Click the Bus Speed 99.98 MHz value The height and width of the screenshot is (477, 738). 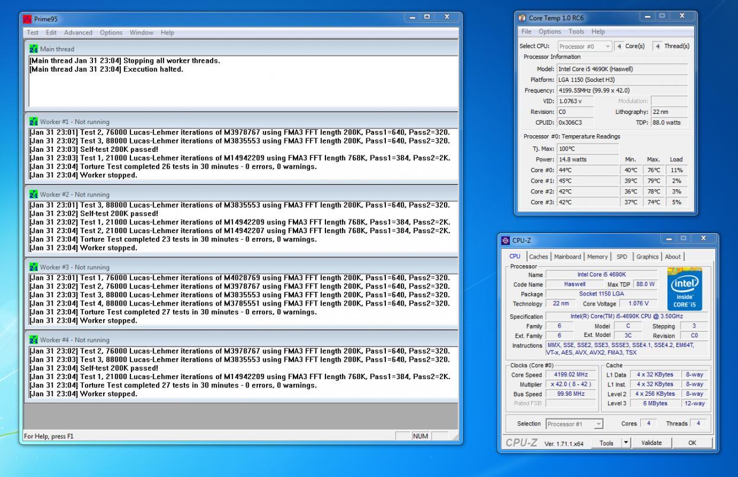pos(571,393)
